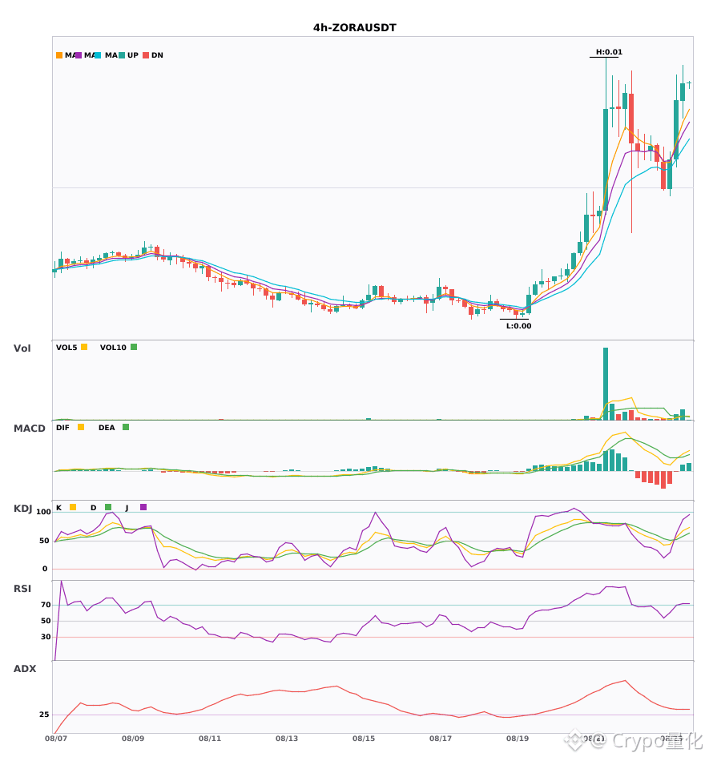The height and width of the screenshot is (761, 709).
Task: Click the RSI axis value 70
Action: pyautogui.click(x=46, y=605)
